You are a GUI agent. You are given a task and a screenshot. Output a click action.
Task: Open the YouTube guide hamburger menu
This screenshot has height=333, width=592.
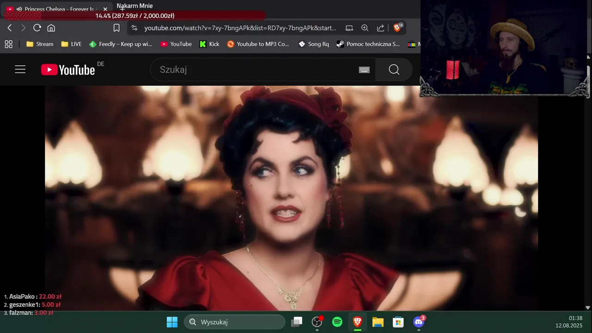[20, 69]
